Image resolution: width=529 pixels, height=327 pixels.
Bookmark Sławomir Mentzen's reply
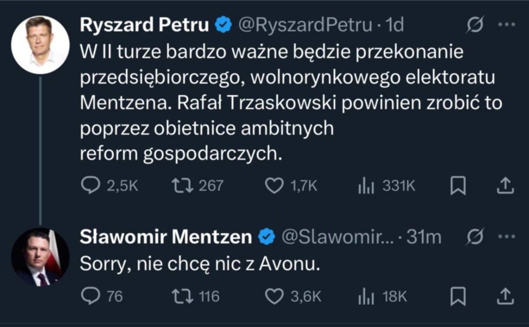tap(458, 297)
